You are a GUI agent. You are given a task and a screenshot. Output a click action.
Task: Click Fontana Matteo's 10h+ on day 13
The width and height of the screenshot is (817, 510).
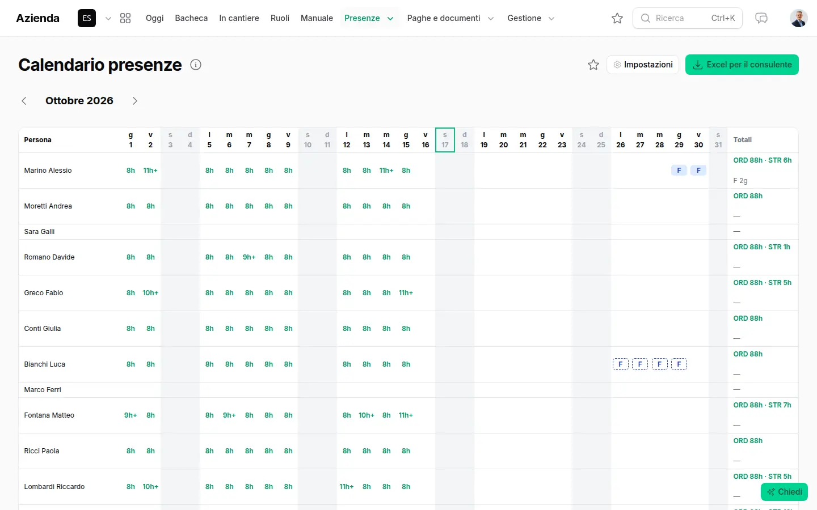367,415
